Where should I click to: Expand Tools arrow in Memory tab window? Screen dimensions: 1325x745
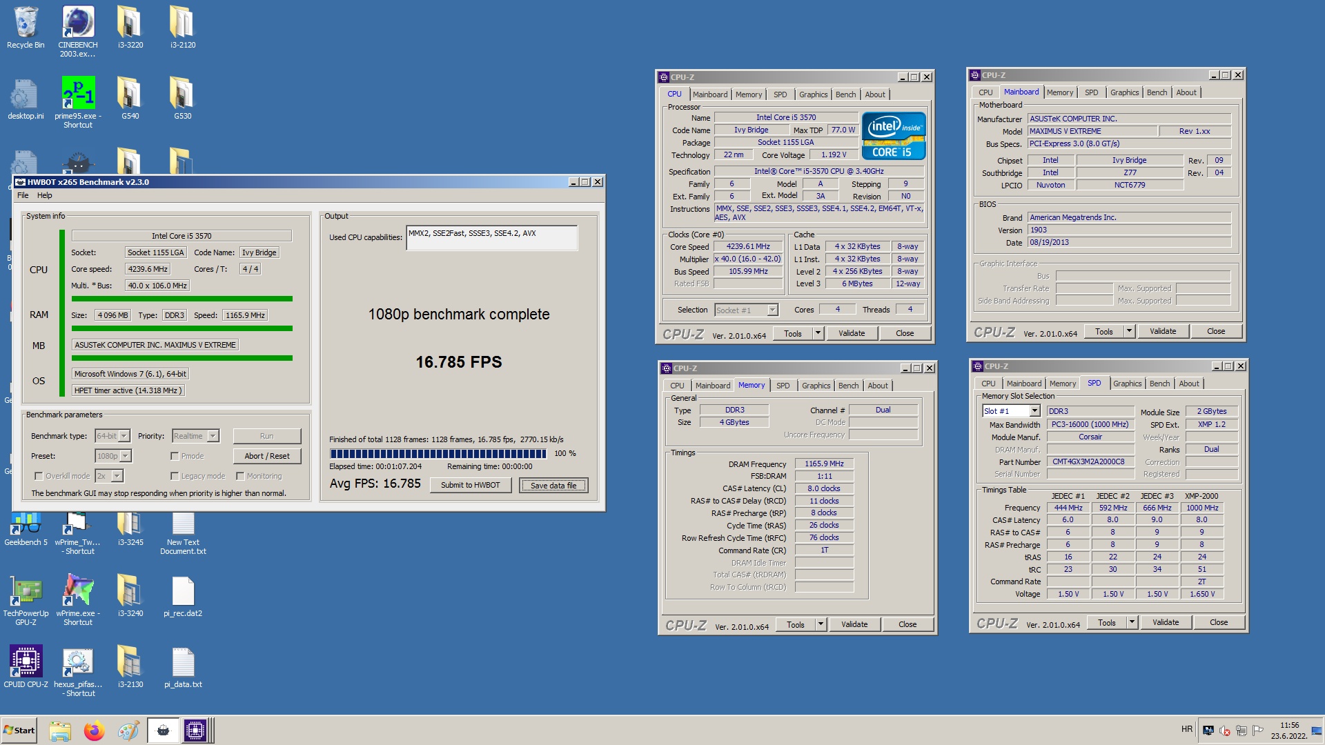pos(821,624)
